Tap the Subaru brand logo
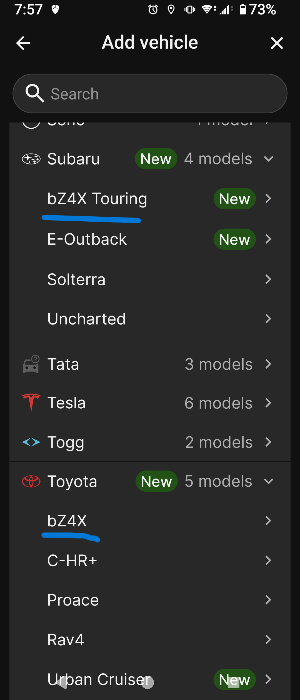The height and width of the screenshot is (700, 300). click(x=31, y=159)
